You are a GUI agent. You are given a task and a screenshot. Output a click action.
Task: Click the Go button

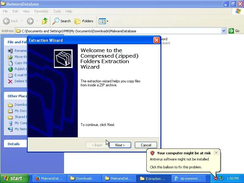pos(234,31)
